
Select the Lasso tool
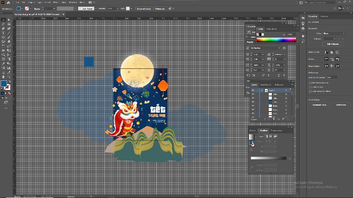pos(9,24)
